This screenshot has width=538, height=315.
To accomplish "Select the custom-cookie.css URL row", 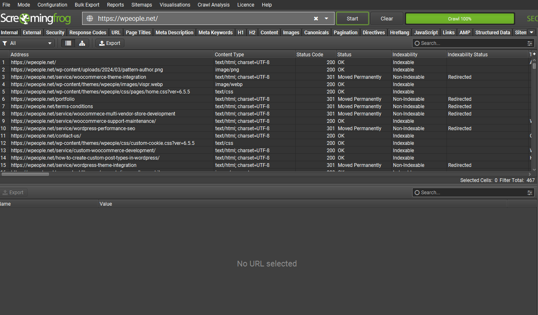I will tap(266, 143).
